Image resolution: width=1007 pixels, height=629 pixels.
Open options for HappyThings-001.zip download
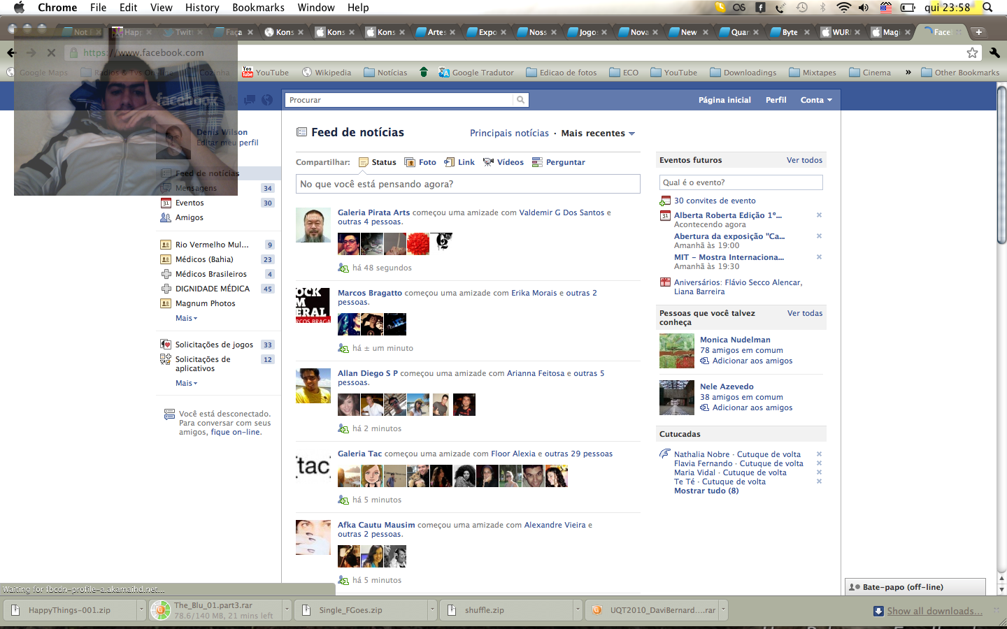[x=141, y=609]
